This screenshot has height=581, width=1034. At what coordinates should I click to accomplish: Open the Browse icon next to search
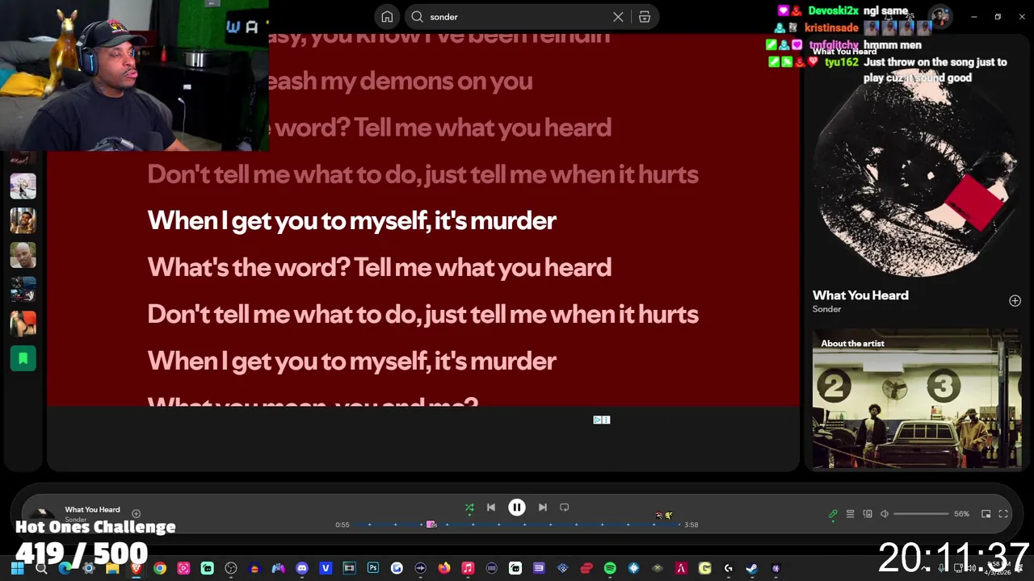(x=645, y=16)
